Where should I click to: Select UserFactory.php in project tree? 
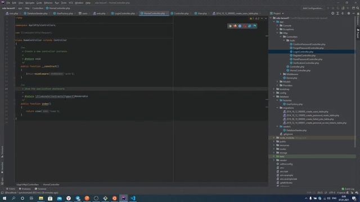point(294,104)
